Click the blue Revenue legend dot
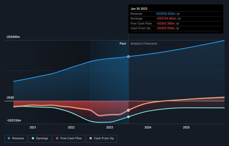The height and width of the screenshot is (146, 229). click(x=9, y=138)
